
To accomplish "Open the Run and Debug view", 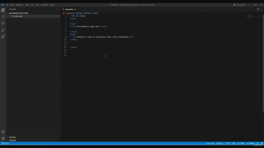I will pyautogui.click(x=3, y=30).
